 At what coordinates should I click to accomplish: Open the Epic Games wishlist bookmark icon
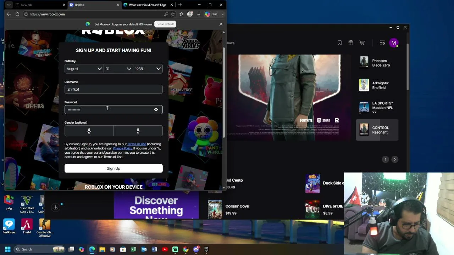point(339,43)
